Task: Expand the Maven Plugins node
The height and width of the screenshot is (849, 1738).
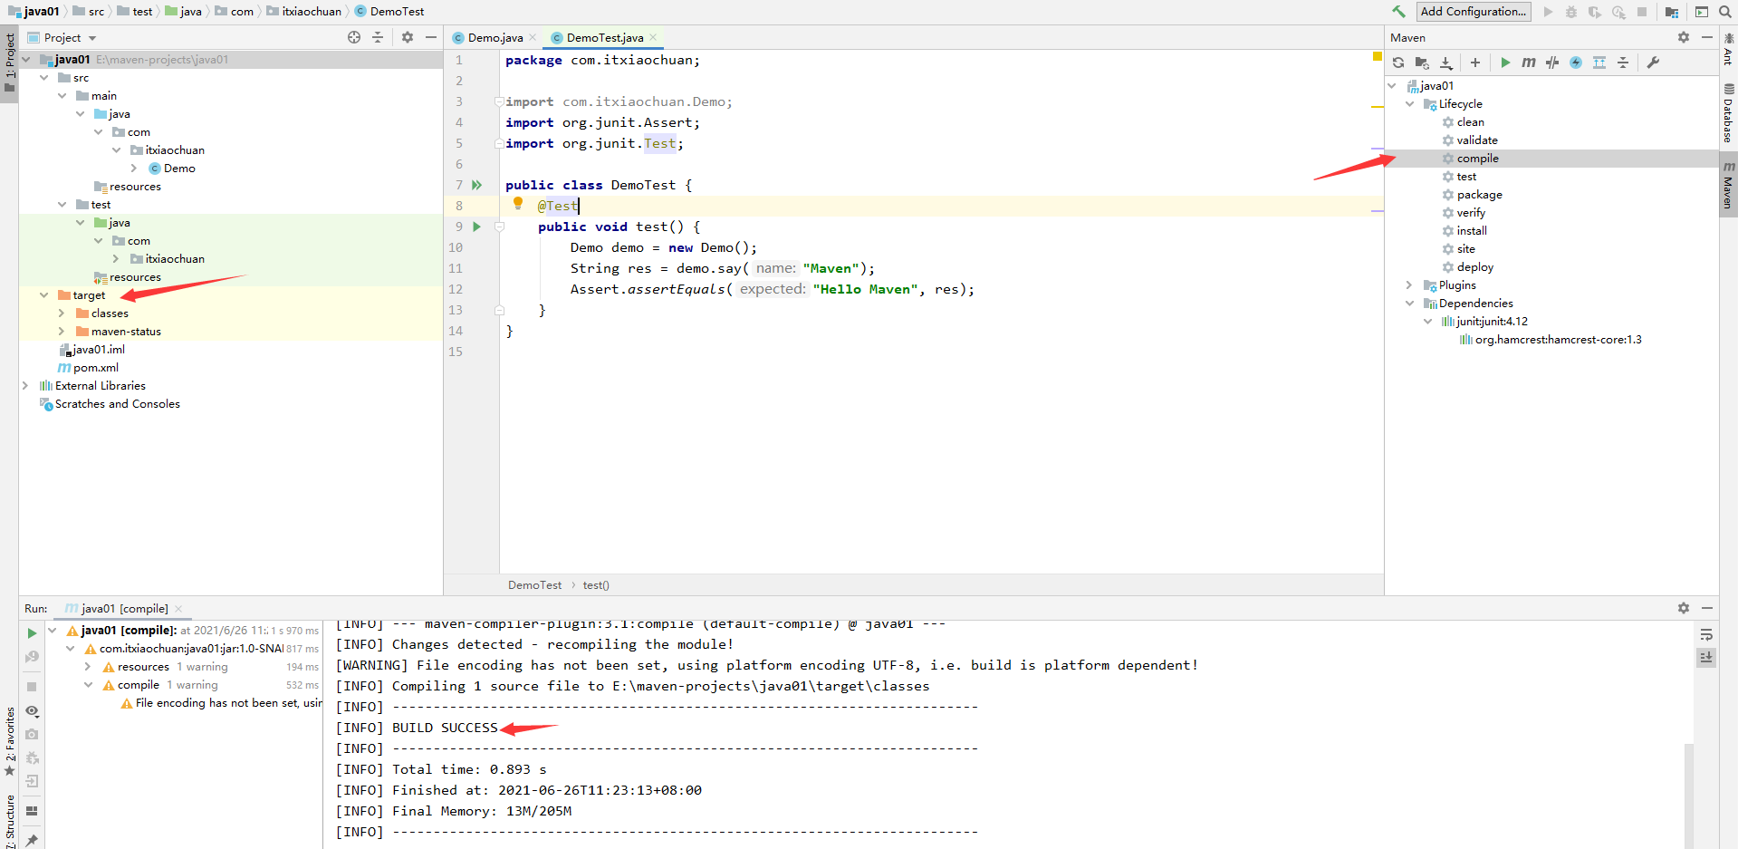Action: coord(1409,285)
